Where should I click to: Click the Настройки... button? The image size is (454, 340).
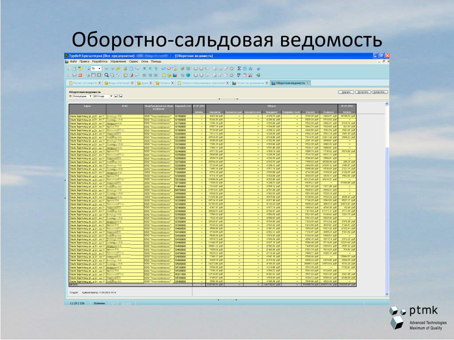point(380,92)
